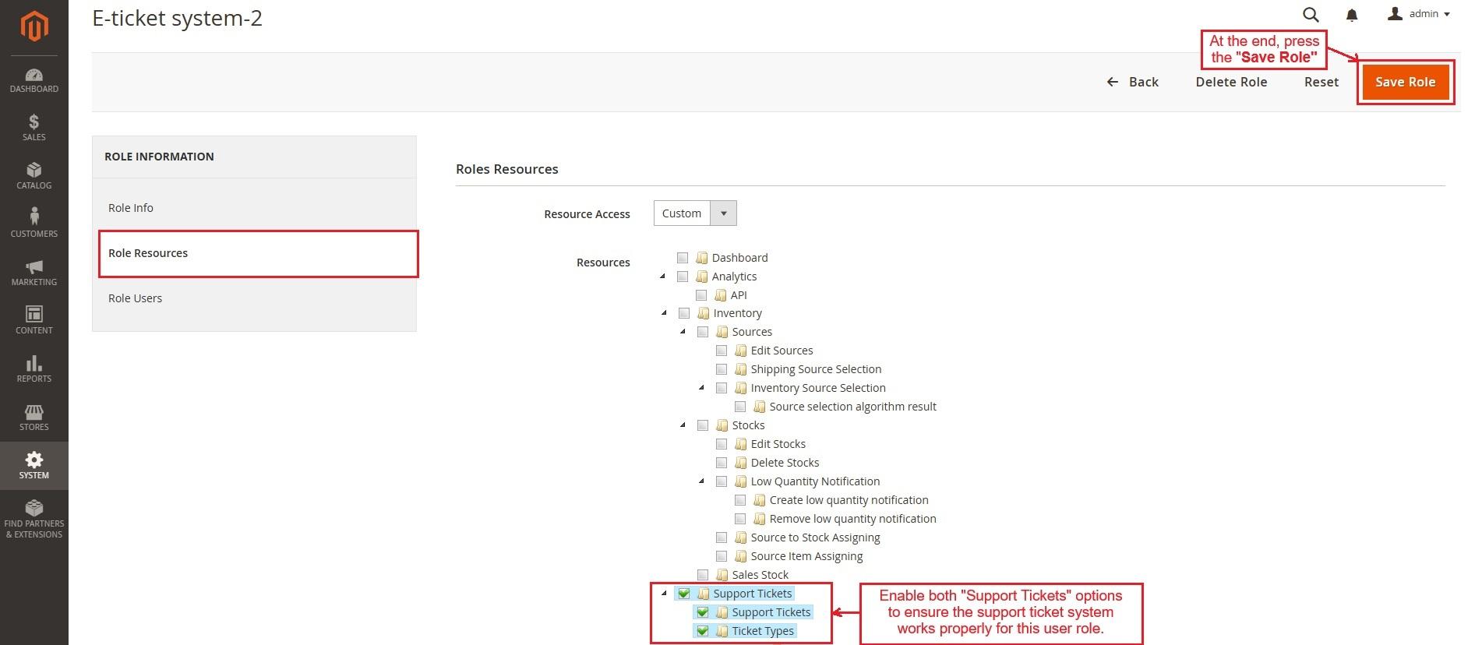Click the Delete Role button
The height and width of the screenshot is (645, 1475).
point(1231,83)
